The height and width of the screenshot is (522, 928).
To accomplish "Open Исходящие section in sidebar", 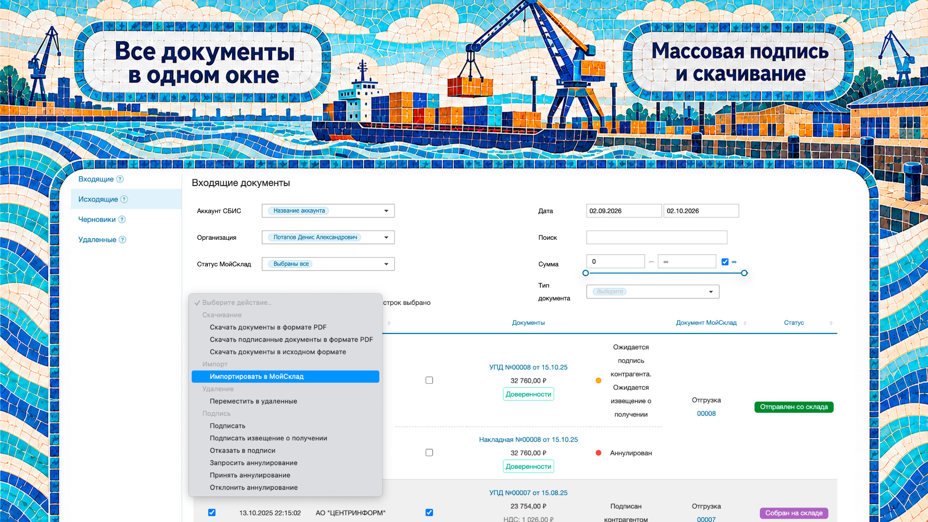I will click(98, 200).
